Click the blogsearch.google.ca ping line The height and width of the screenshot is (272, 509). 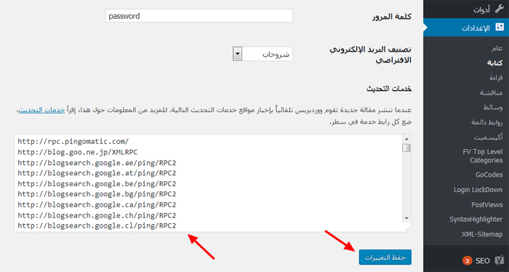tap(97, 205)
